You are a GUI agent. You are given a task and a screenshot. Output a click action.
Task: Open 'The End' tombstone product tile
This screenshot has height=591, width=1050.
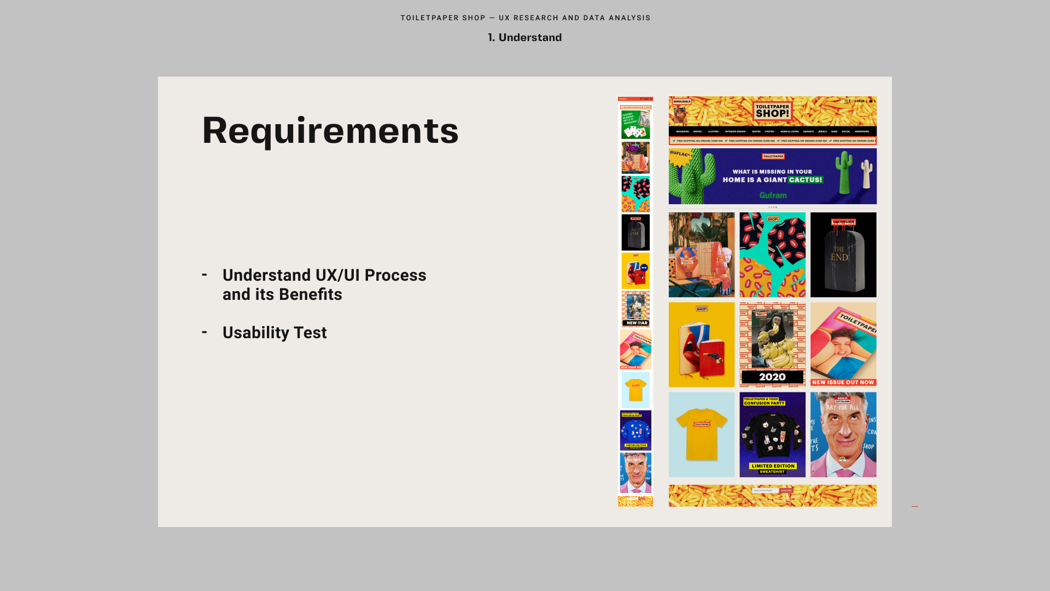point(843,255)
